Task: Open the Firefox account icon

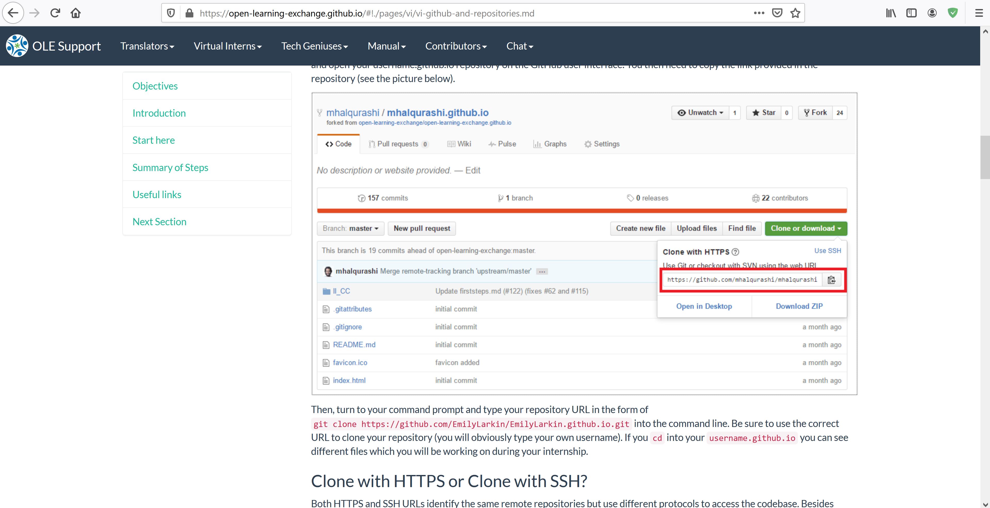Action: pyautogui.click(x=932, y=13)
